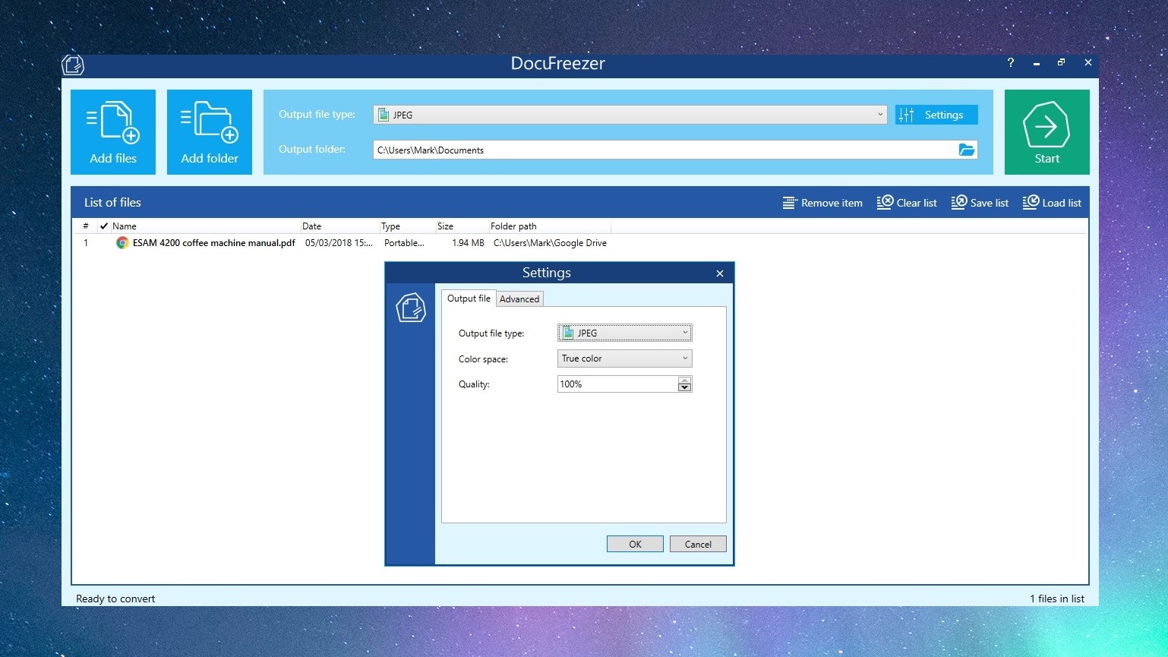1168x657 pixels.
Task: Clear the list of files
Action: point(907,203)
